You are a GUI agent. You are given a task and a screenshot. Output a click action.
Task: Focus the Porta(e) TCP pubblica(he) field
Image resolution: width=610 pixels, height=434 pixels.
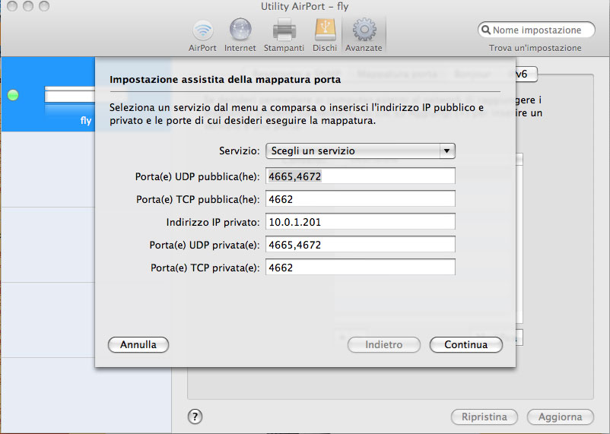tap(361, 199)
